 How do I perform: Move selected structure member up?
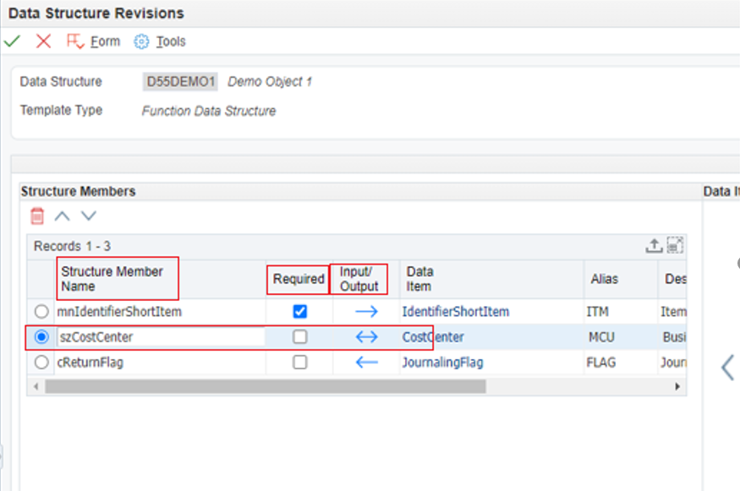pyautogui.click(x=61, y=215)
